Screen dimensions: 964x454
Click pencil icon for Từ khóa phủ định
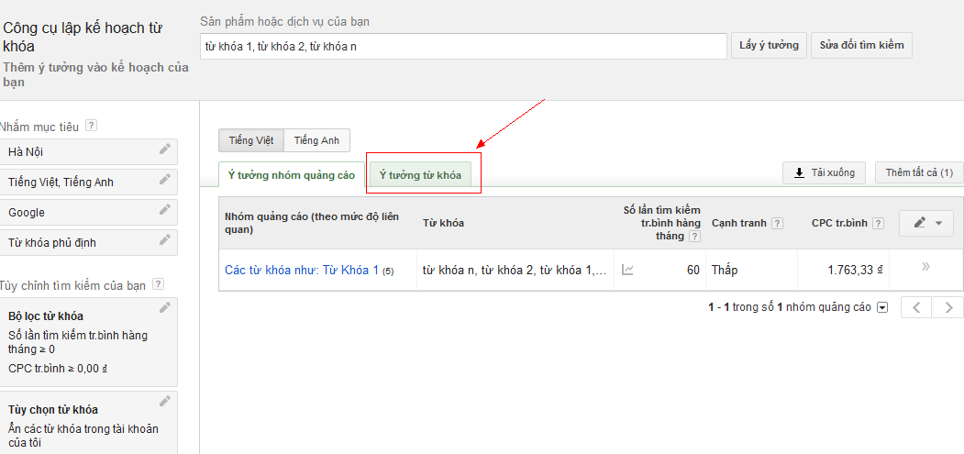tap(165, 239)
